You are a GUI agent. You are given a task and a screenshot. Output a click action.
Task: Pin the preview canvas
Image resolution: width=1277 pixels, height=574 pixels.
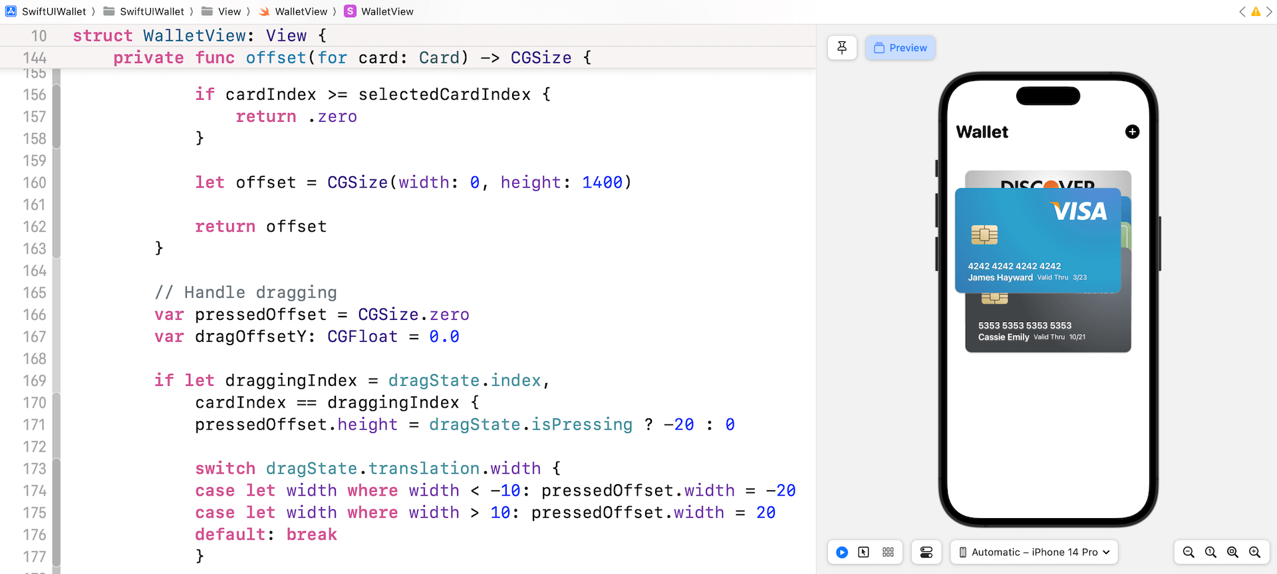tap(842, 48)
